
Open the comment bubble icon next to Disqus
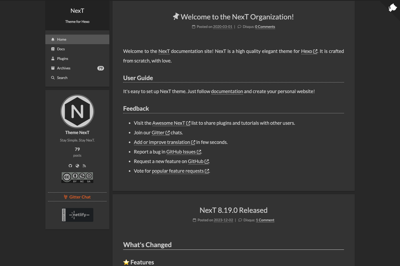coord(239,27)
